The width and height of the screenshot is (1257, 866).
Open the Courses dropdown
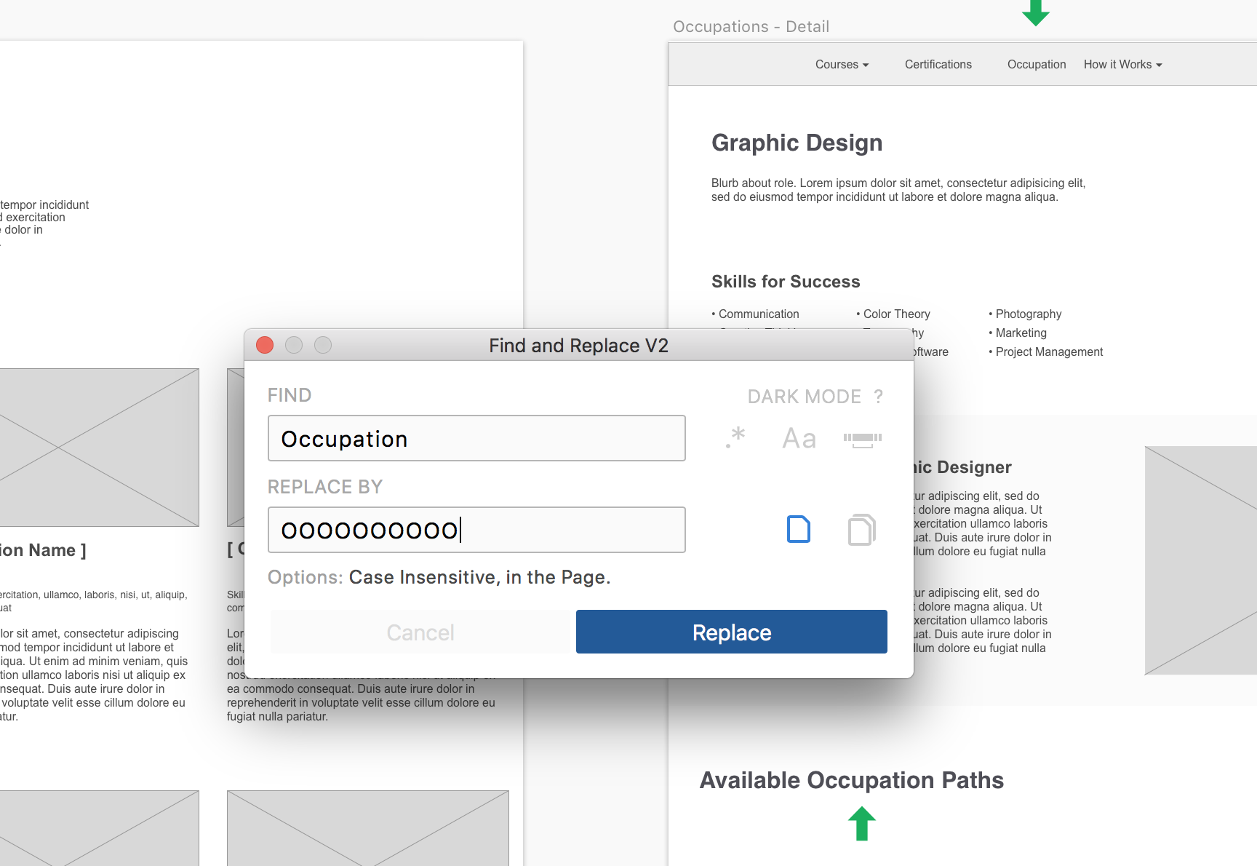click(x=841, y=64)
